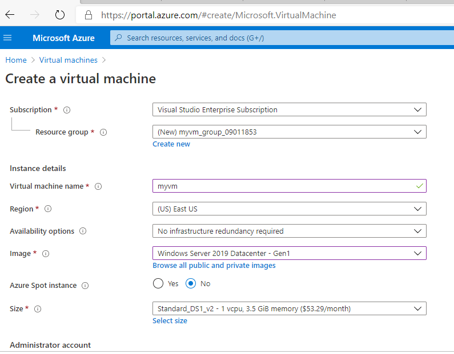This screenshot has width=454, height=354.
Task: Click the browser address bar URL
Action: coord(219,15)
